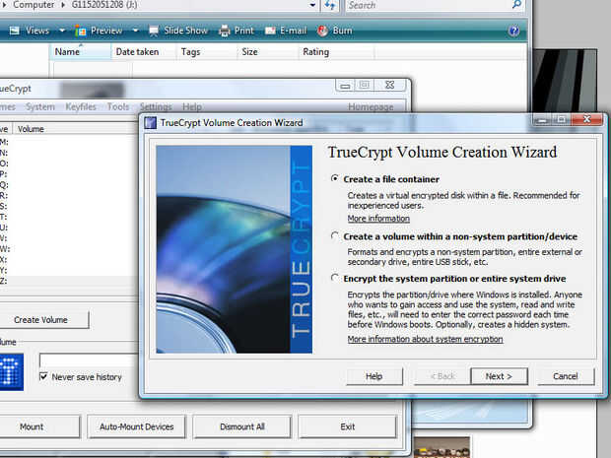
Task: Open Keyfiles menu in TrueCrypt
Action: tap(81, 106)
